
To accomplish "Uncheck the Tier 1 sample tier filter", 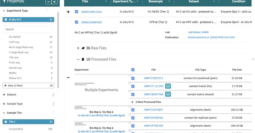I will click(x=28, y=122).
